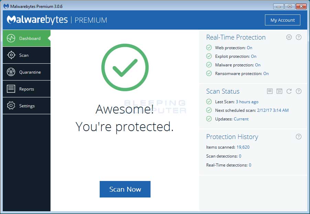Toggle Ransomware protection off
This screenshot has width=310, height=214.
266,73
